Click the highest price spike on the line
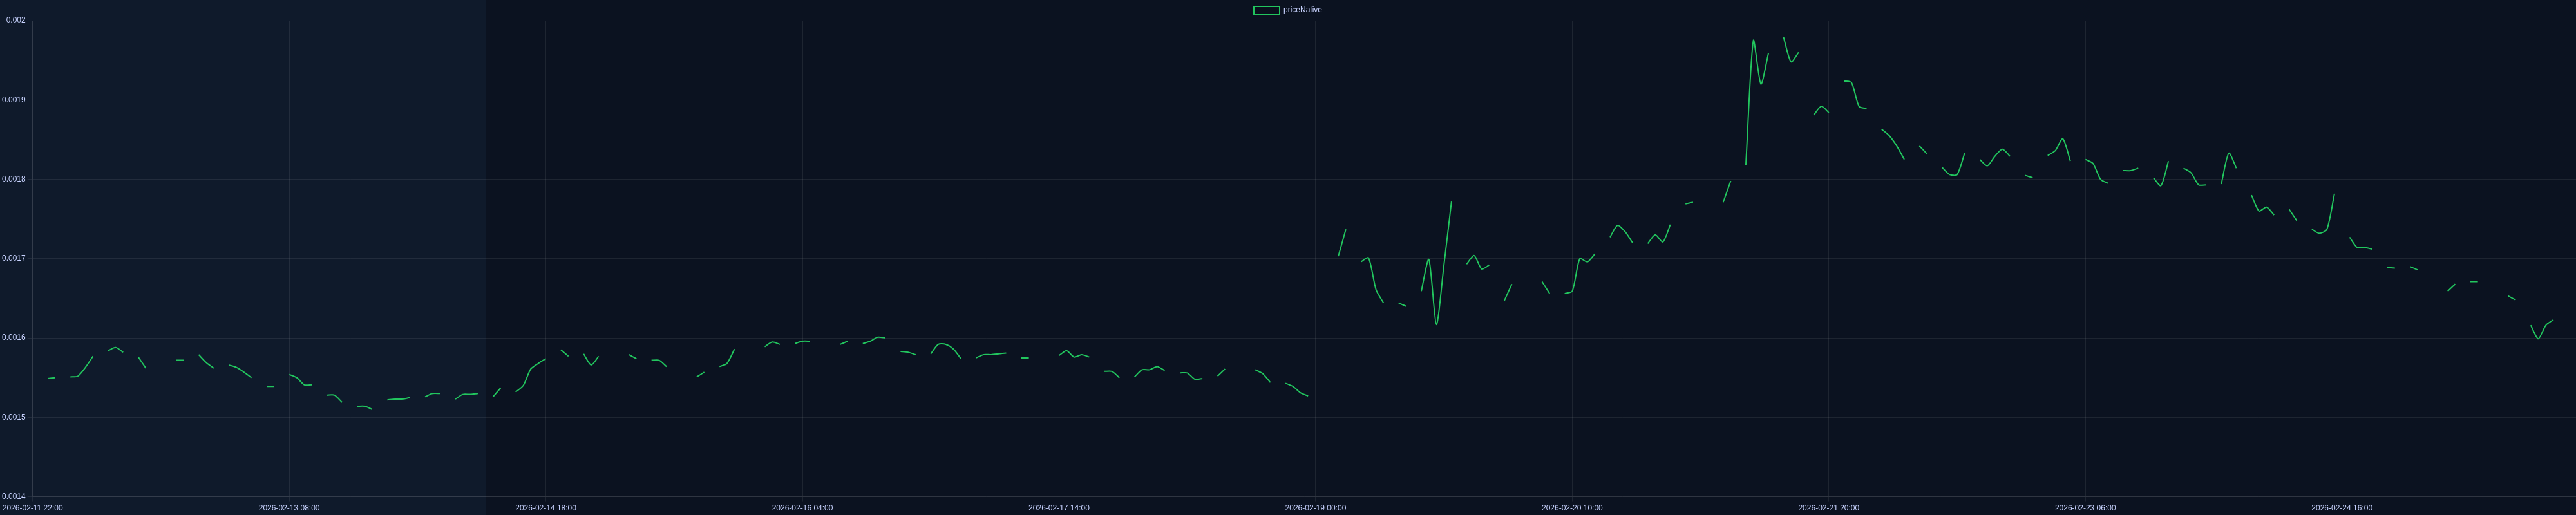Viewport: 2576px width, 515px height. (1784, 39)
